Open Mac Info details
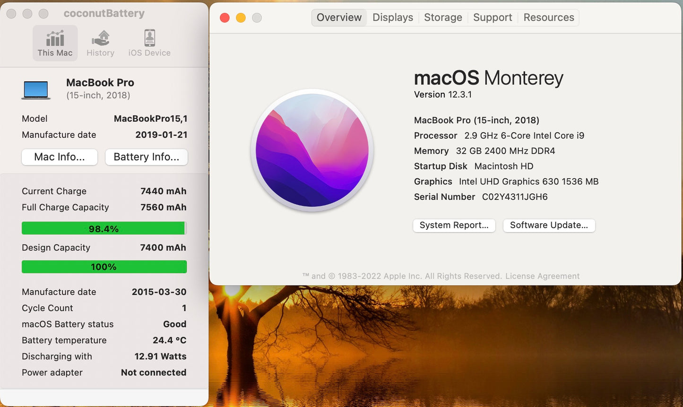683x407 pixels. tap(59, 157)
